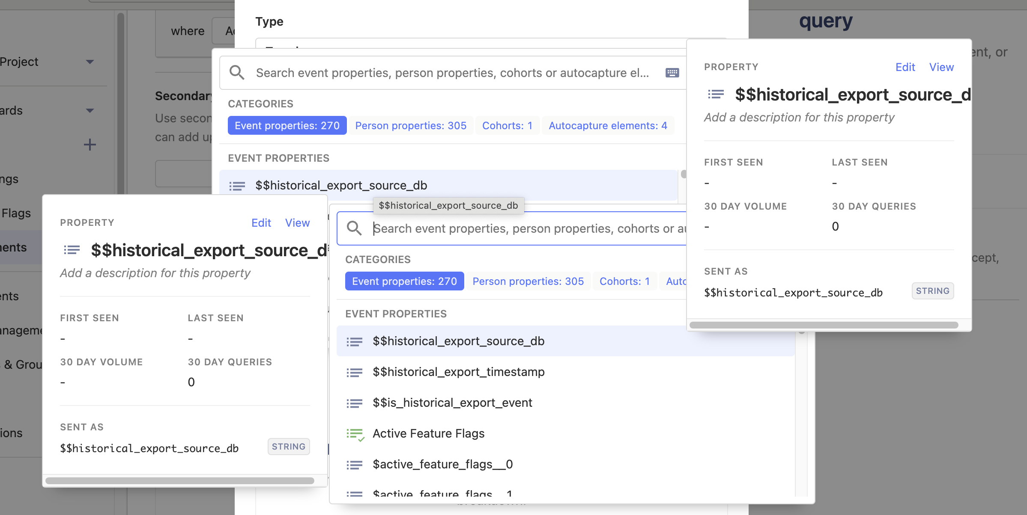The height and width of the screenshot is (515, 1027).
Task: Select the 'Cohorts: 1' category filter
Action: click(x=507, y=125)
